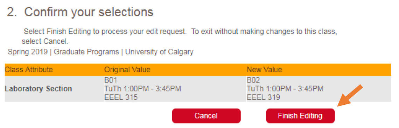Cancel the class edit request
The width and height of the screenshot is (399, 128).
[206, 116]
